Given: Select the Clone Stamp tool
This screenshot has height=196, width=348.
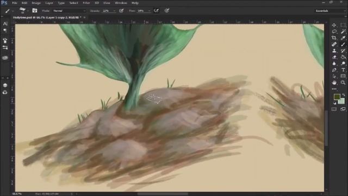Looking at the screenshot, I should pos(334,51).
